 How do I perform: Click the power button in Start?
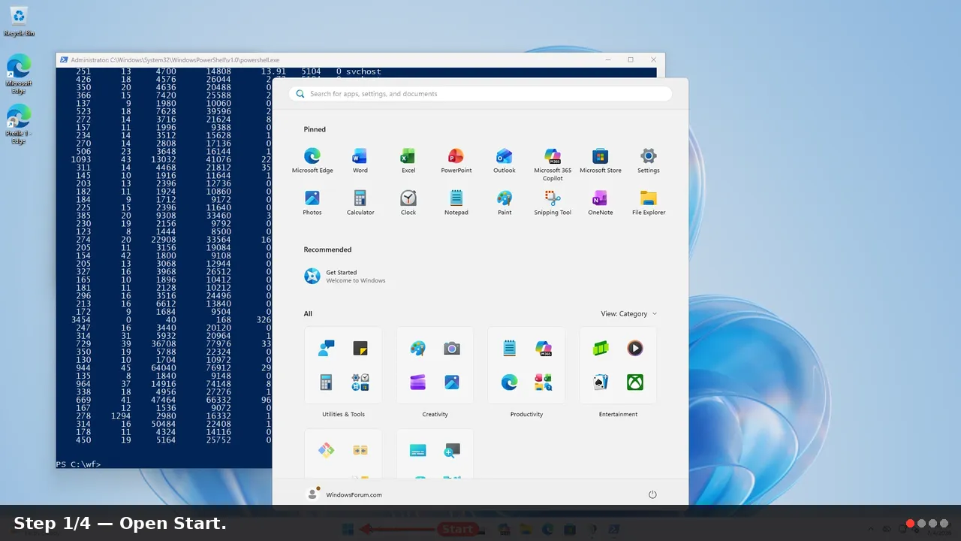coord(652,494)
